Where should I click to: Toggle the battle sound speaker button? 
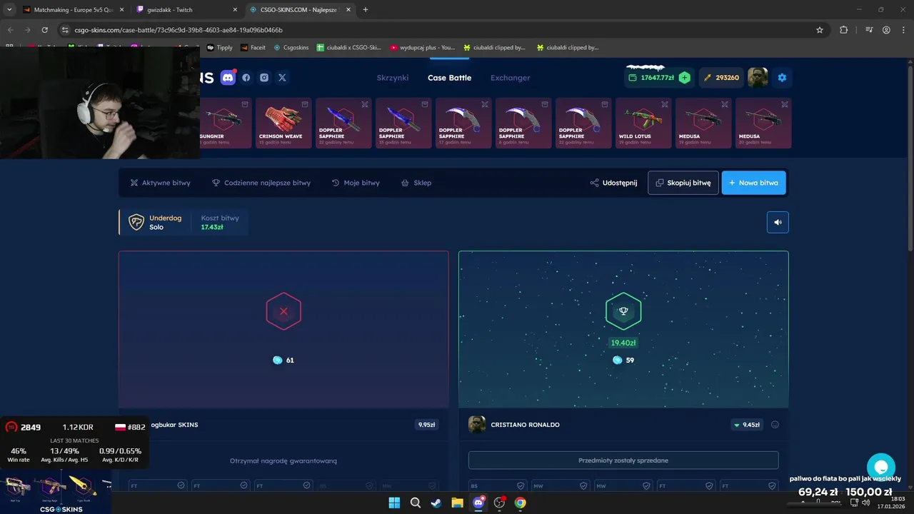coord(778,222)
